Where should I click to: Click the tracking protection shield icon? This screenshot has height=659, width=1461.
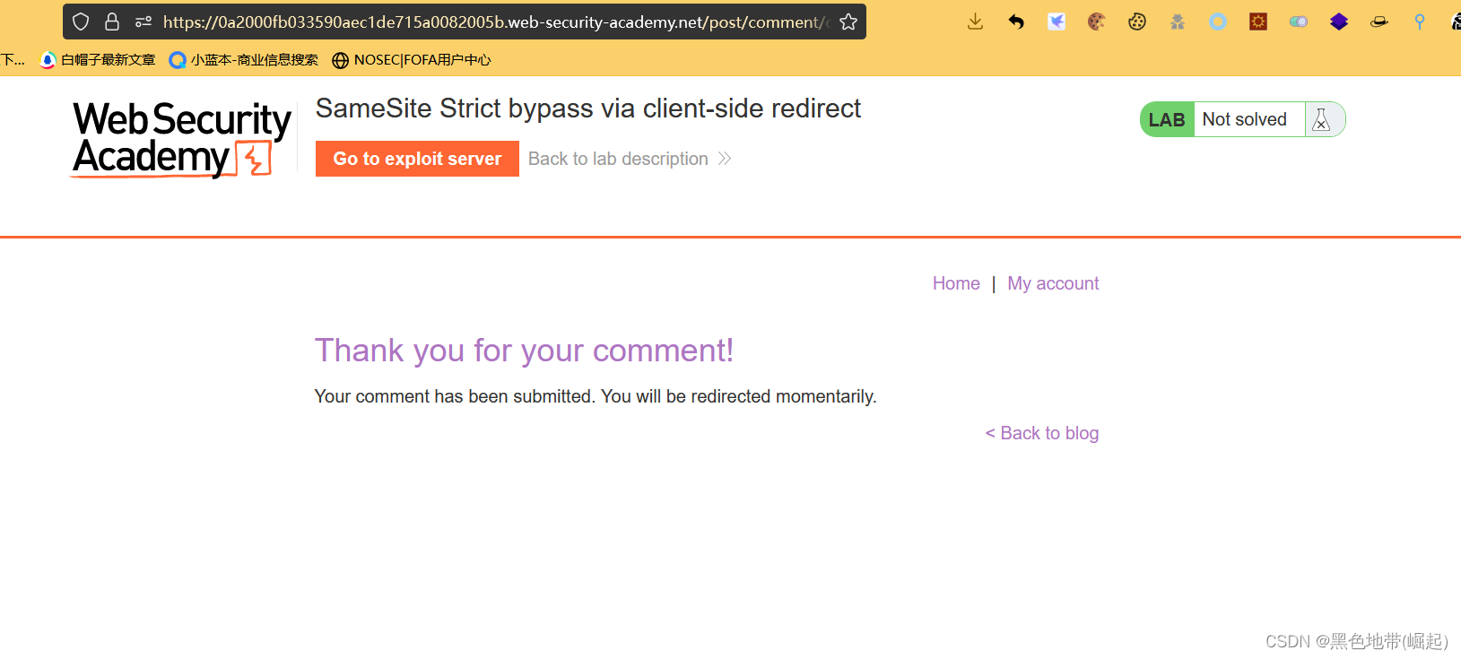81,22
